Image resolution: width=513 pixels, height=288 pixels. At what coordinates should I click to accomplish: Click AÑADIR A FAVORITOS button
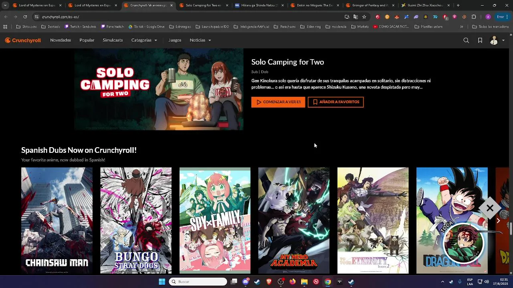336,102
